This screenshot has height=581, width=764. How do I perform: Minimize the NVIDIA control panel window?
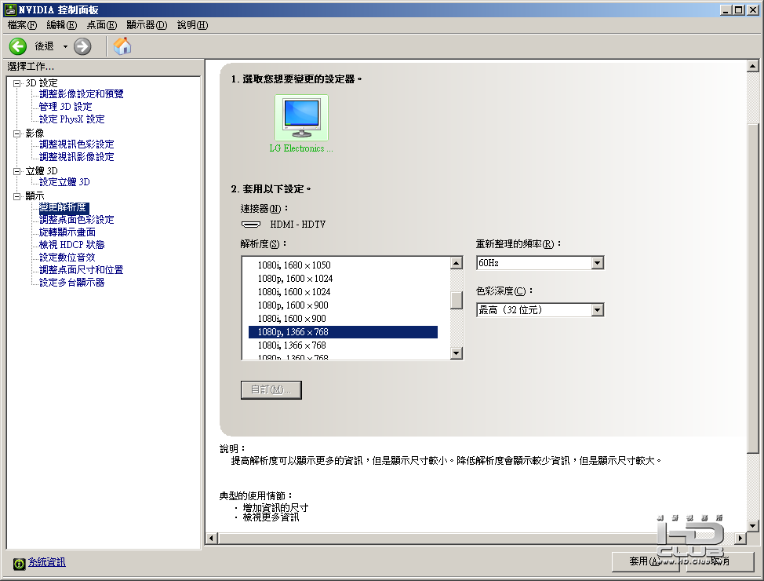[726, 9]
